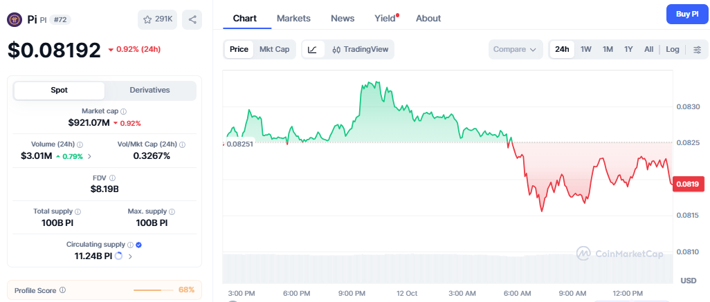Select the line chart icon
This screenshot has width=710, height=302.
point(313,49)
